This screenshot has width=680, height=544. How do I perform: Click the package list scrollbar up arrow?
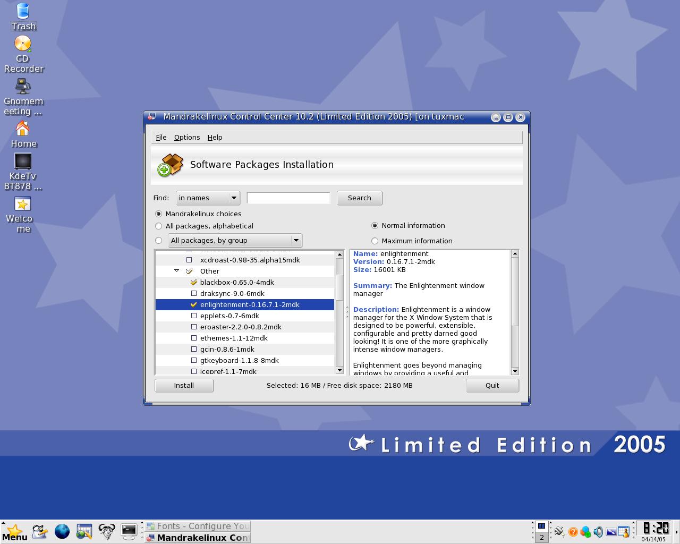[340, 254]
